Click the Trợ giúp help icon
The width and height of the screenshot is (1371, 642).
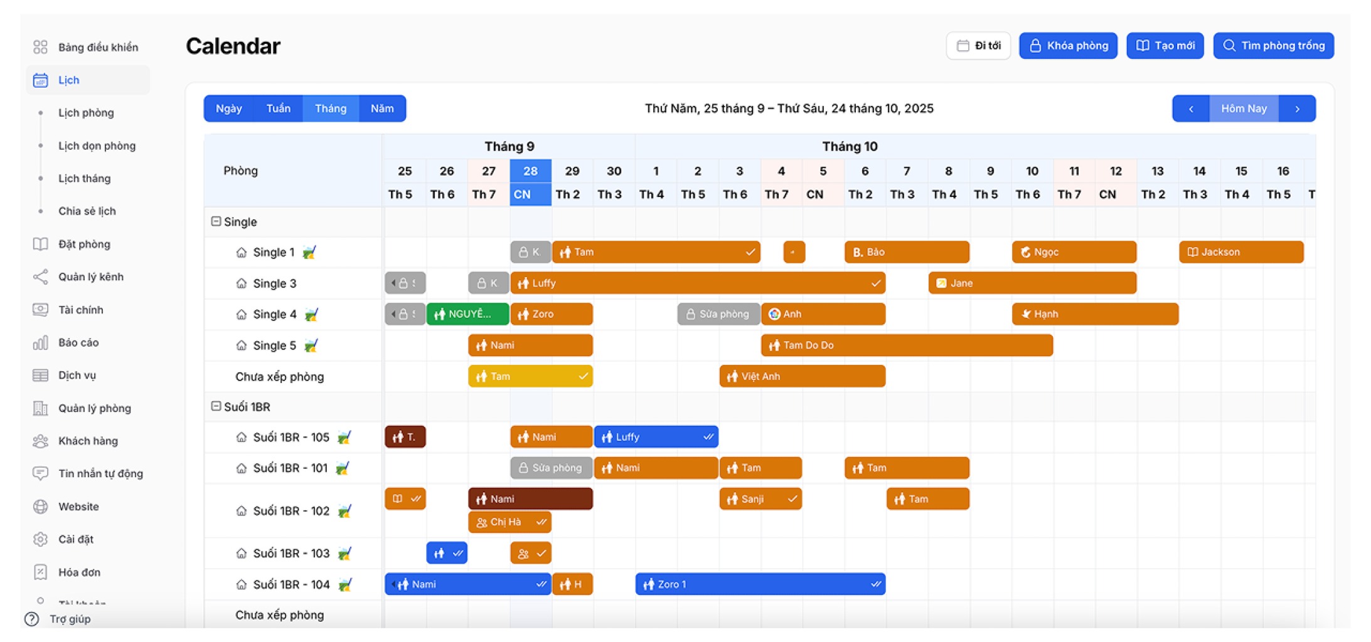tap(31, 619)
